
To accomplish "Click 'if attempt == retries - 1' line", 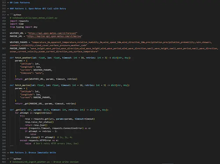I will [41, 131].
